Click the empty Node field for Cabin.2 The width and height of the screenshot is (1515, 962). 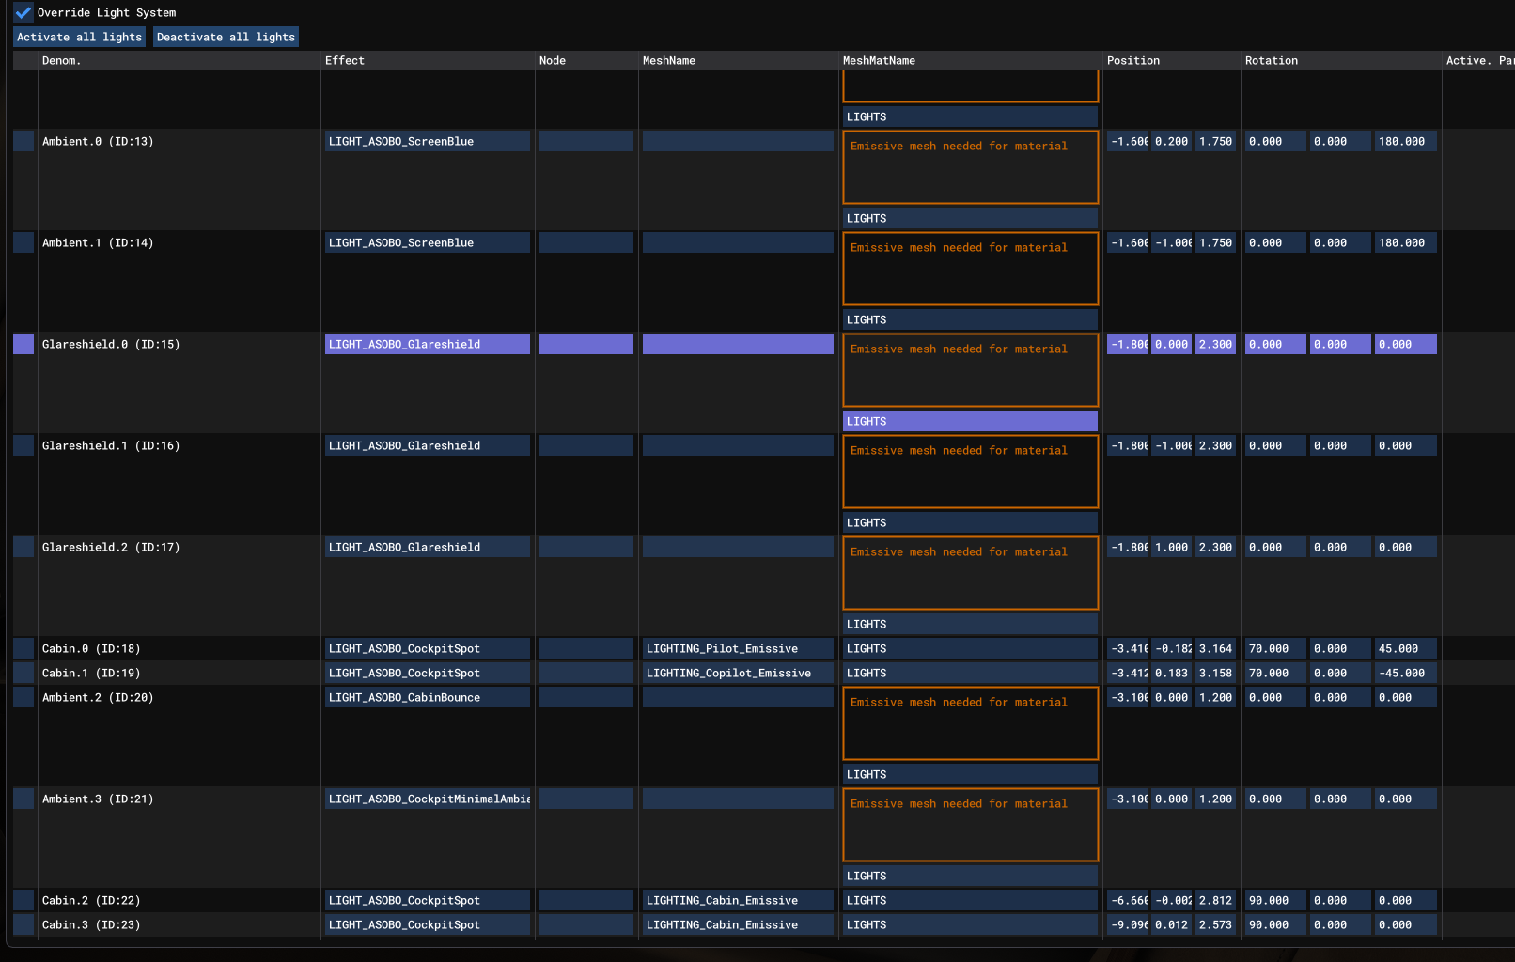pyautogui.click(x=586, y=901)
